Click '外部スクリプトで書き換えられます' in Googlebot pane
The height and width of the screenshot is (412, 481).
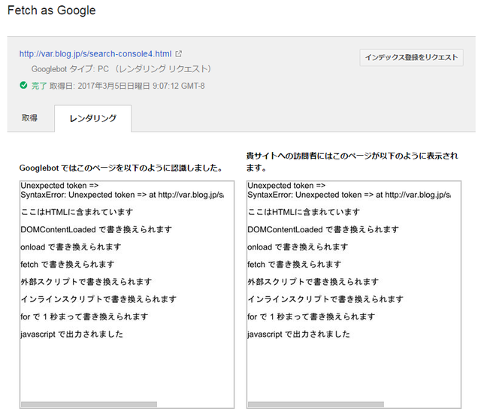[x=86, y=282]
